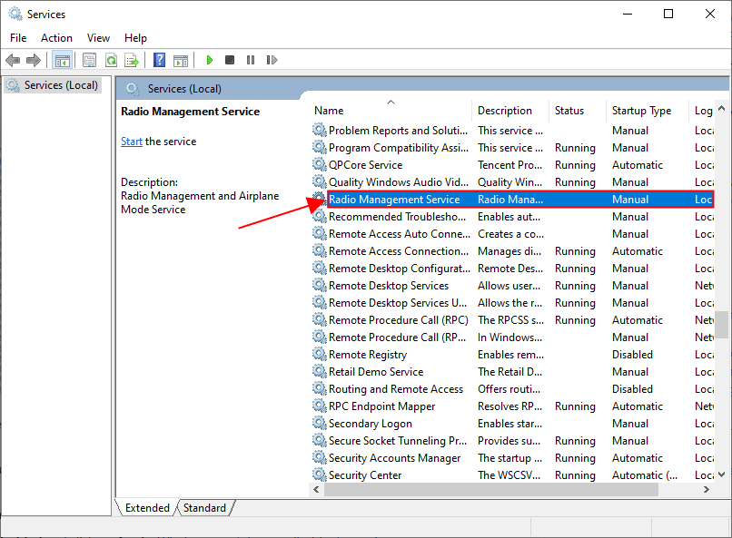732x538 pixels.
Task: Click gear icon of Retail Demo Service
Action: 320,372
